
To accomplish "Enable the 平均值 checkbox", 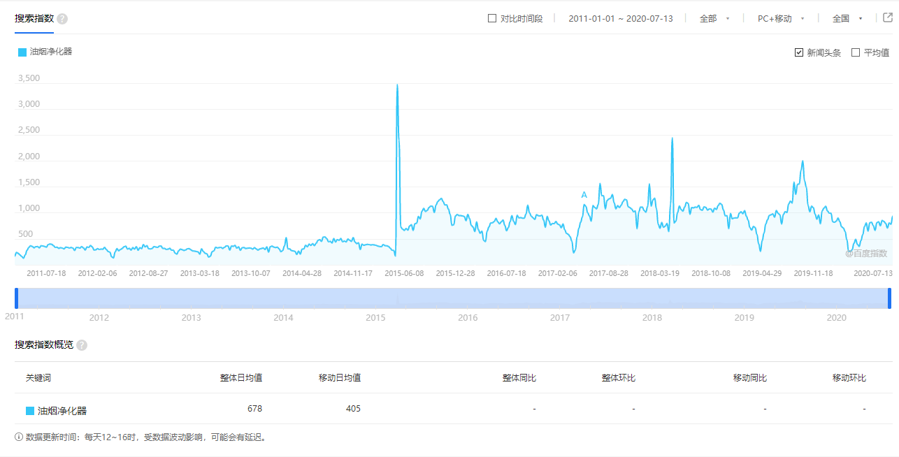I will coord(856,52).
